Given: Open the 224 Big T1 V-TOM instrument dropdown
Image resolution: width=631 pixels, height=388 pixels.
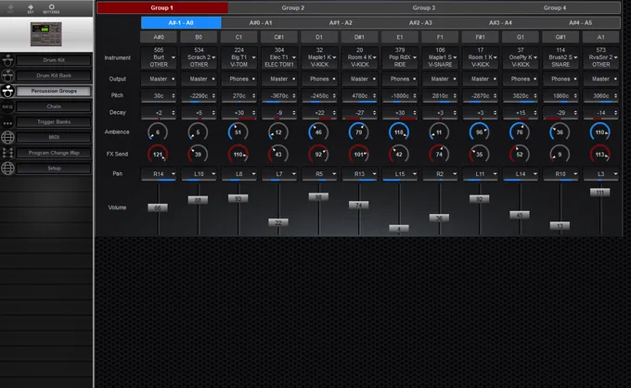Looking at the screenshot, I should (239, 57).
